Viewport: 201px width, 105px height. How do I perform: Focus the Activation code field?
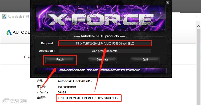[105, 51]
